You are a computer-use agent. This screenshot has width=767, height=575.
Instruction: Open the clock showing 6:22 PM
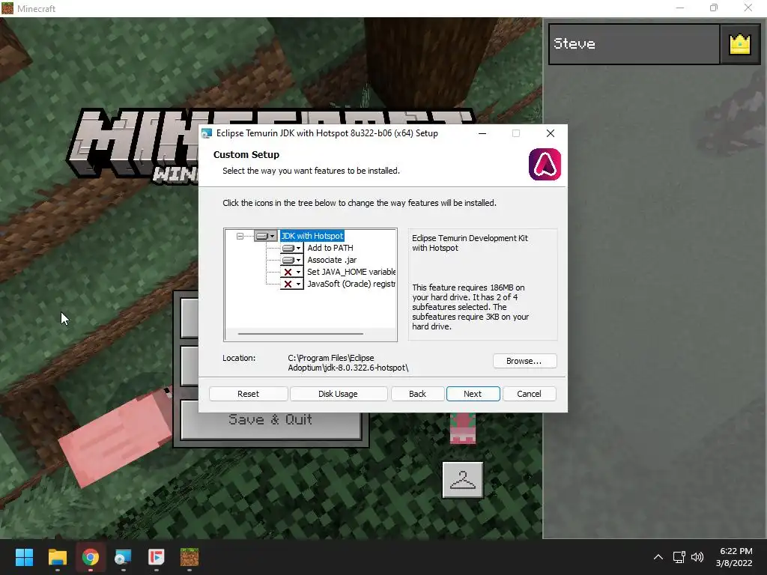click(x=734, y=557)
